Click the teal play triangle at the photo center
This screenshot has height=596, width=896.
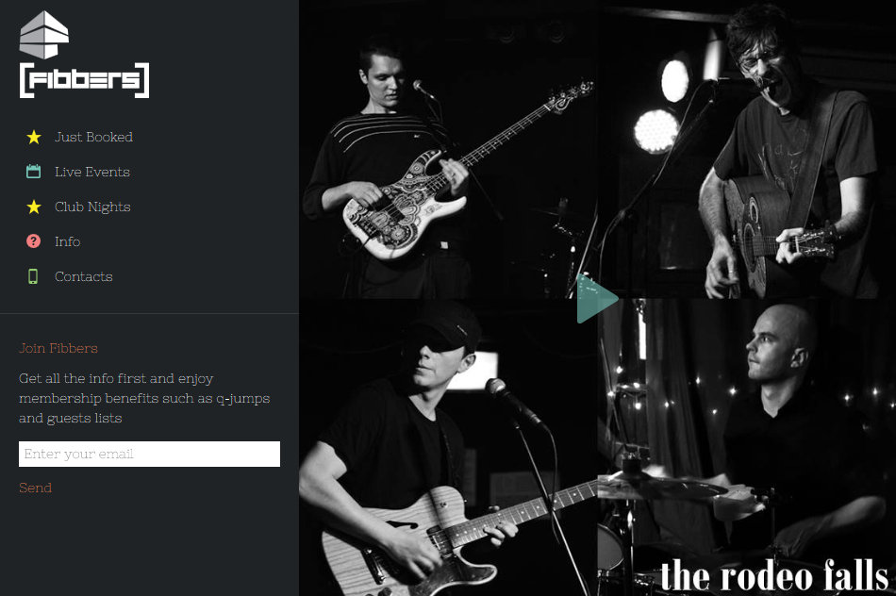click(x=597, y=299)
